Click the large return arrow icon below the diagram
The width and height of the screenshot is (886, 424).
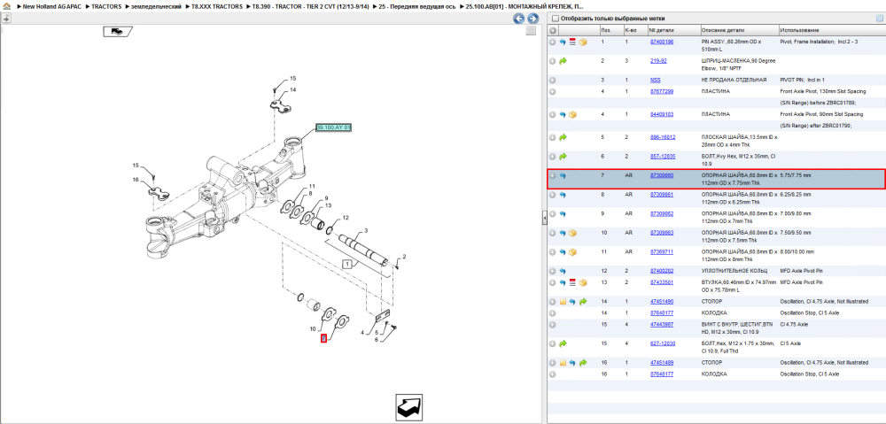click(x=409, y=406)
